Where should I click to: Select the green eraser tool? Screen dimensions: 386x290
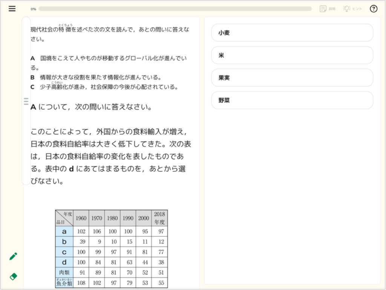coord(13,276)
